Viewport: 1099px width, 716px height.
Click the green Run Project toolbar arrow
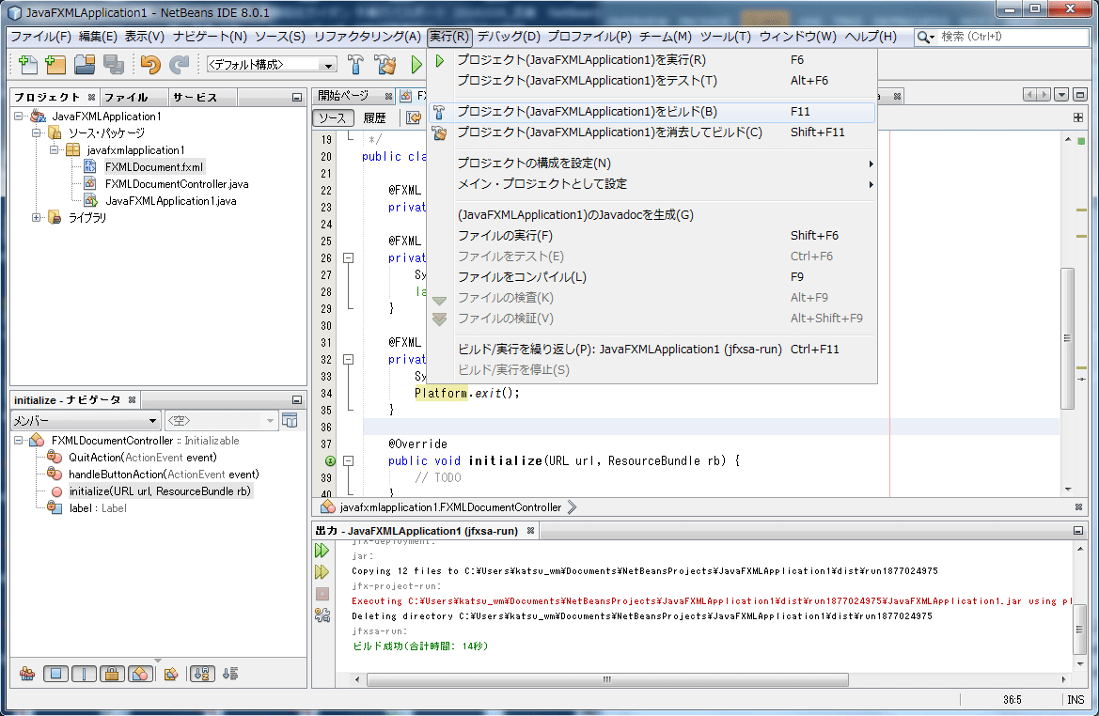click(x=416, y=65)
